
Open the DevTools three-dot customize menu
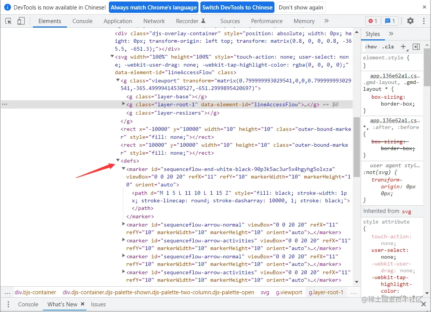click(423, 21)
